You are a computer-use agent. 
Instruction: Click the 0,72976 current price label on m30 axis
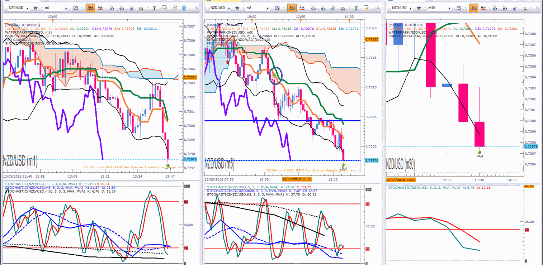click(x=531, y=146)
